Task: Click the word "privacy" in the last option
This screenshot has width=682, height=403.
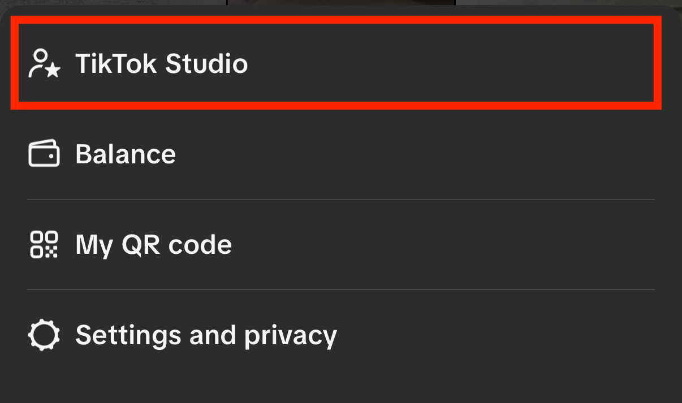Action: (290, 336)
